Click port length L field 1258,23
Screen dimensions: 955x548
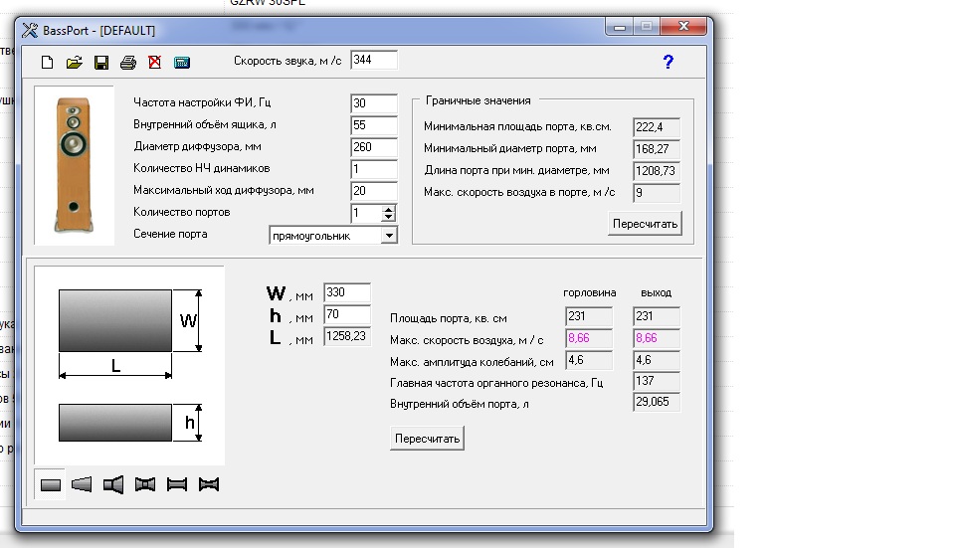(347, 336)
